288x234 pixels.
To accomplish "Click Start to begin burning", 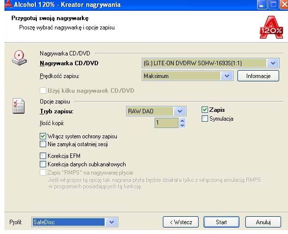I will tap(221, 222).
